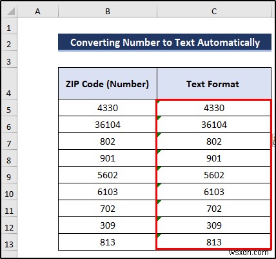Click text-format cell showing 6103
The height and width of the screenshot is (259, 276).
(214, 192)
